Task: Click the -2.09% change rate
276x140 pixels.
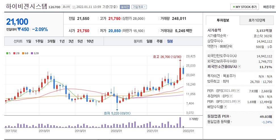Action: click(x=40, y=30)
